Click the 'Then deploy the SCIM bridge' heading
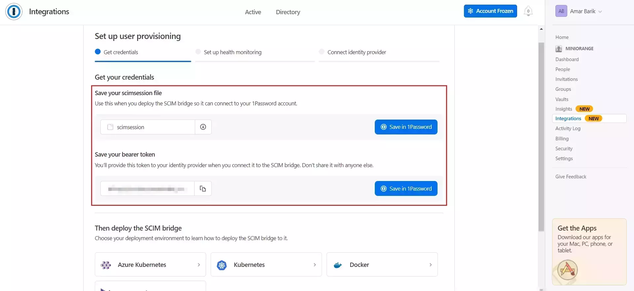The height and width of the screenshot is (291, 634). coord(138,228)
